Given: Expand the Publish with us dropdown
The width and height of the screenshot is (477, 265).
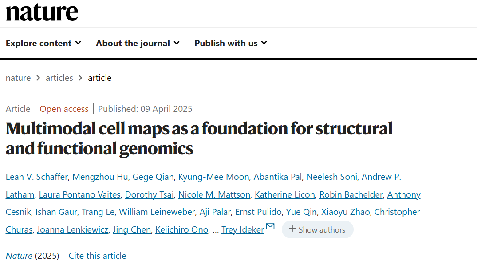Looking at the screenshot, I should click(x=231, y=43).
